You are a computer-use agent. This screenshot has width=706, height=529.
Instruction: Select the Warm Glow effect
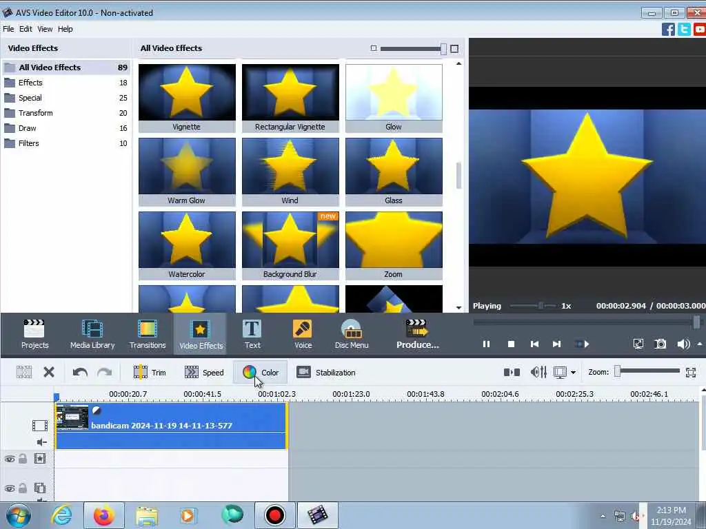pyautogui.click(x=187, y=172)
